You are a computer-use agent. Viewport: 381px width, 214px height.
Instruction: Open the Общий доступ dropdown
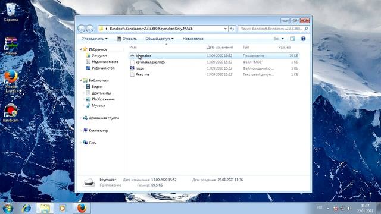(160, 39)
